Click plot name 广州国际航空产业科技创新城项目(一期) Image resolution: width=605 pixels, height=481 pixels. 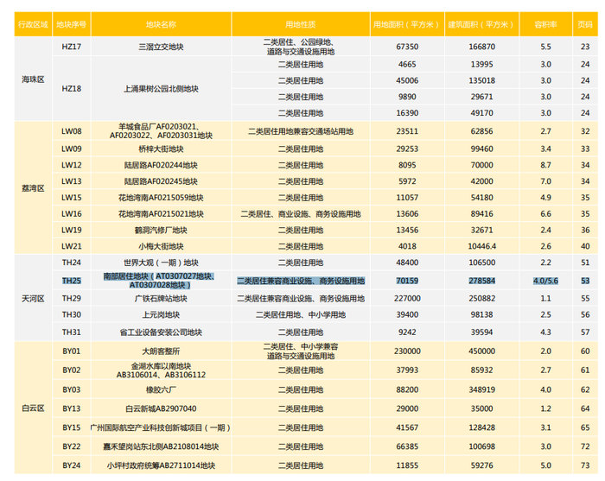click(x=161, y=427)
